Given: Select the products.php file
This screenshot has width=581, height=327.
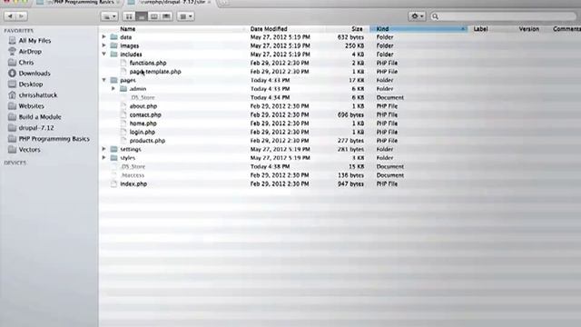Looking at the screenshot, I should coord(147,141).
